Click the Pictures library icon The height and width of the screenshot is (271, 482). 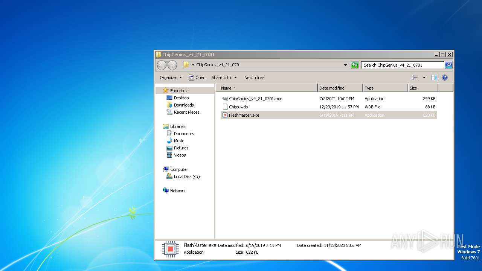click(169, 148)
